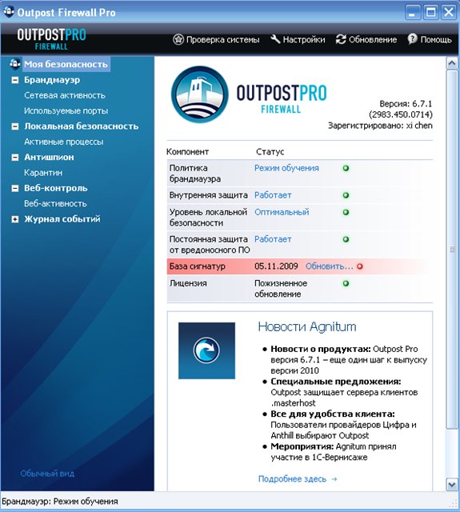The image size is (460, 512).
Task: Click the scrollbar down arrow in main panel
Action: coord(452,485)
